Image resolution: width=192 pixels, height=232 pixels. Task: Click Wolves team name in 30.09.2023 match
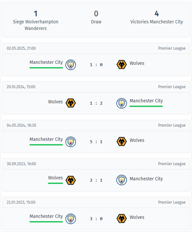(56, 178)
